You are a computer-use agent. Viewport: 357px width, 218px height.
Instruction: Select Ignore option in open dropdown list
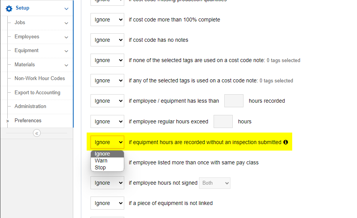(x=107, y=154)
